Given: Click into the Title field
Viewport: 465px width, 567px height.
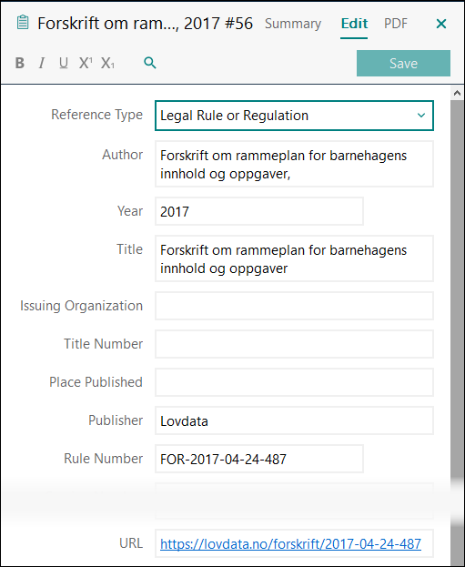Looking at the screenshot, I should (x=294, y=258).
